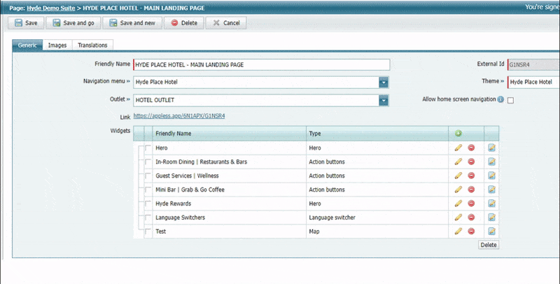The height and width of the screenshot is (284, 560).
Task: Edit In-Room Dining widget pencil icon
Action: [458, 162]
